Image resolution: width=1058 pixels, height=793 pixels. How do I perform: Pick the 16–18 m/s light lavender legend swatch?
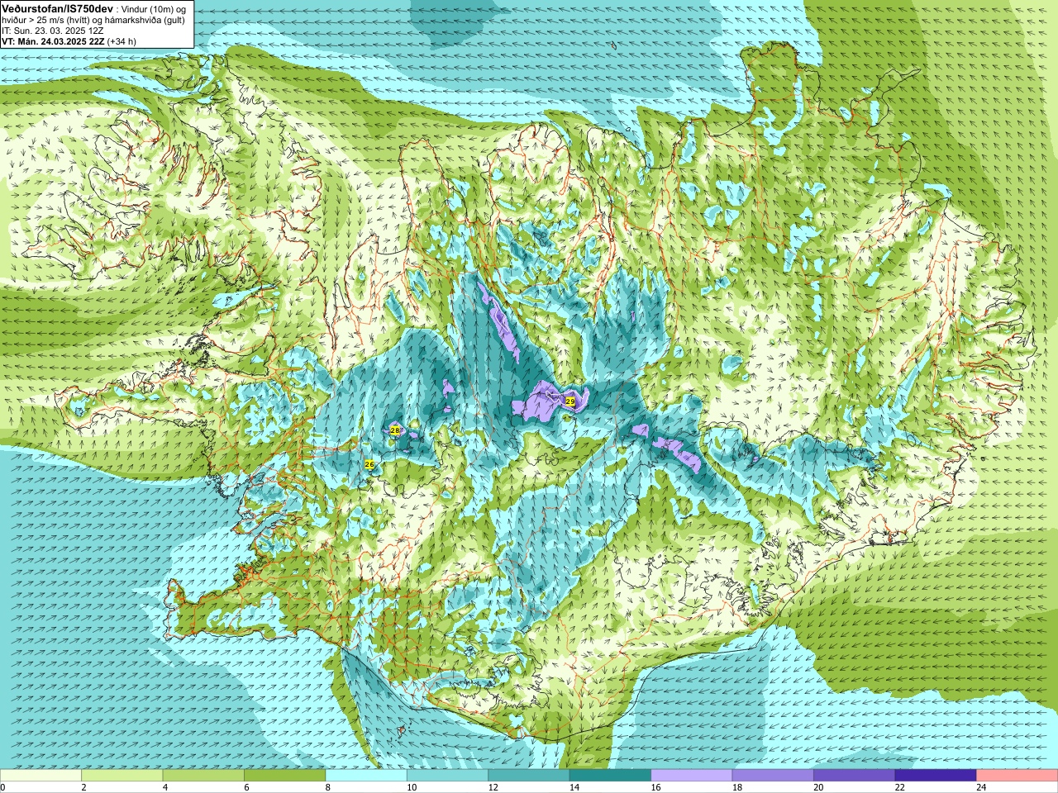692,775
